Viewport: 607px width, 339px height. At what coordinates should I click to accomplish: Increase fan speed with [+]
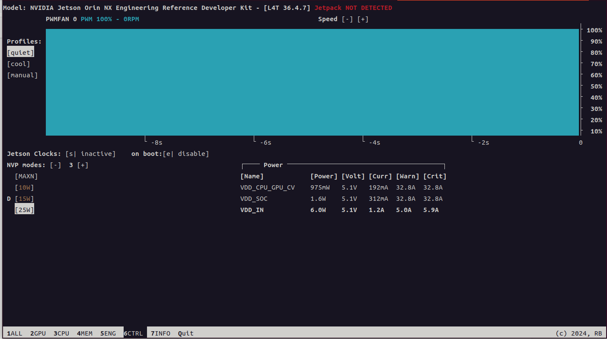363,19
